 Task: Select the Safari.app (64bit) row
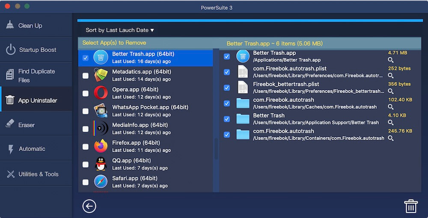146,182
